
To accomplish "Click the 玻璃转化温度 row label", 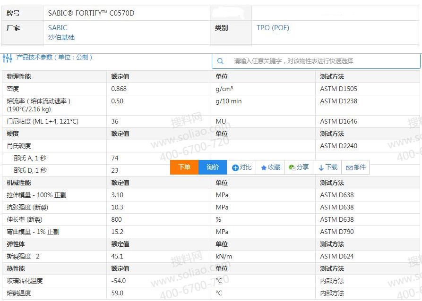I will coord(25,281).
